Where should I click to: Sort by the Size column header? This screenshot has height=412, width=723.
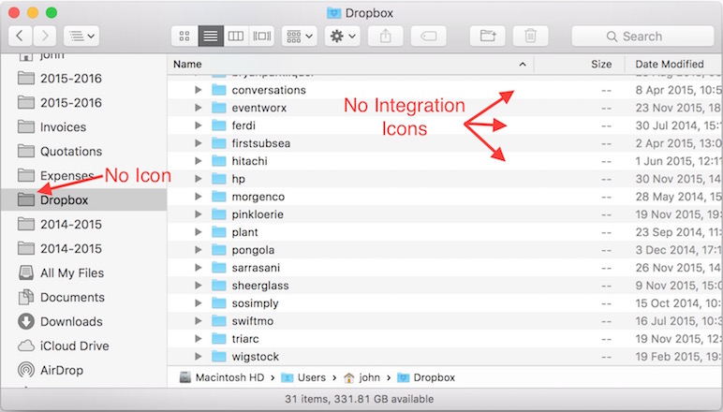coord(580,64)
